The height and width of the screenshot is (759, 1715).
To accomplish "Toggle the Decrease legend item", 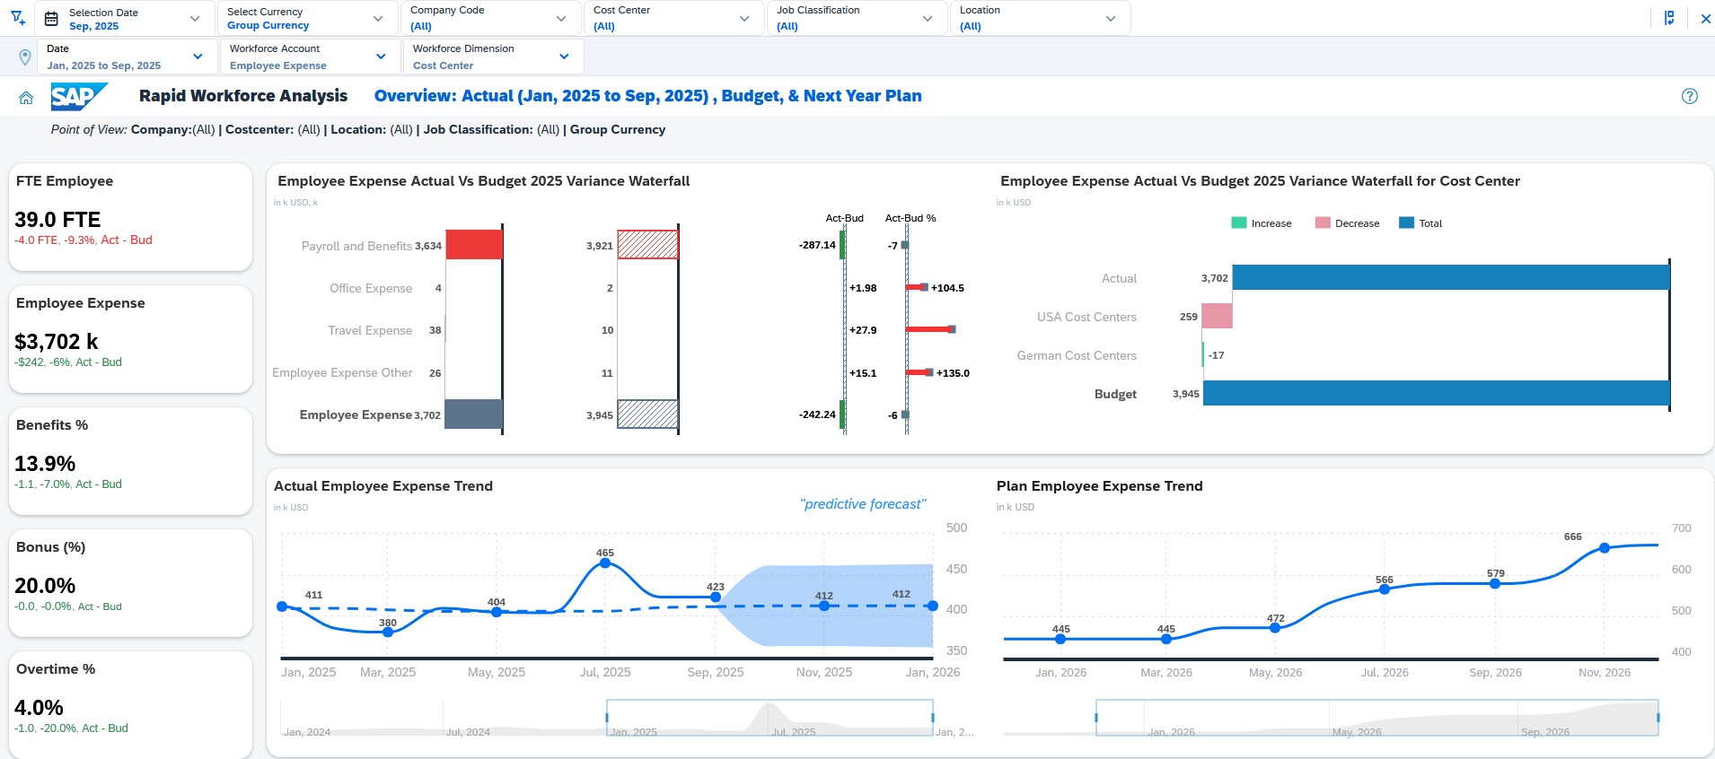I will (x=1347, y=223).
